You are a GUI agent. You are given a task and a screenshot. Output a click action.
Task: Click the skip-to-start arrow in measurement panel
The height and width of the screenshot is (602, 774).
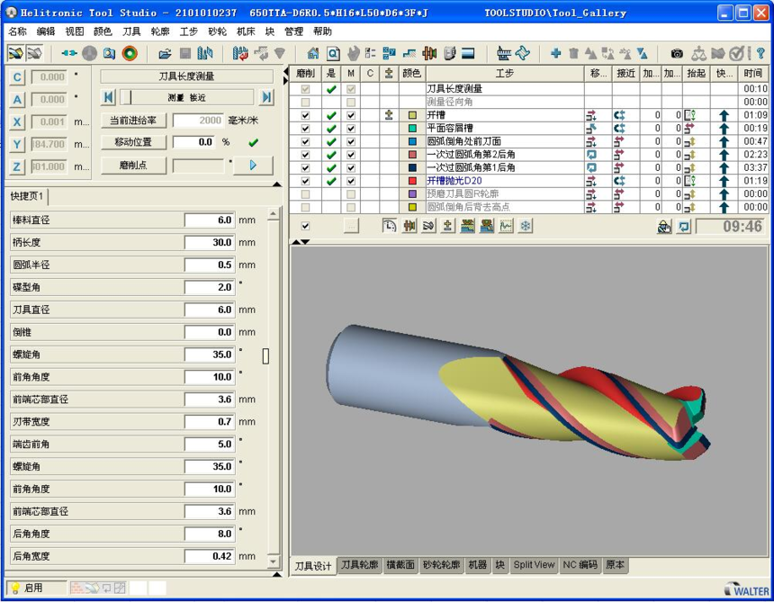click(x=108, y=97)
